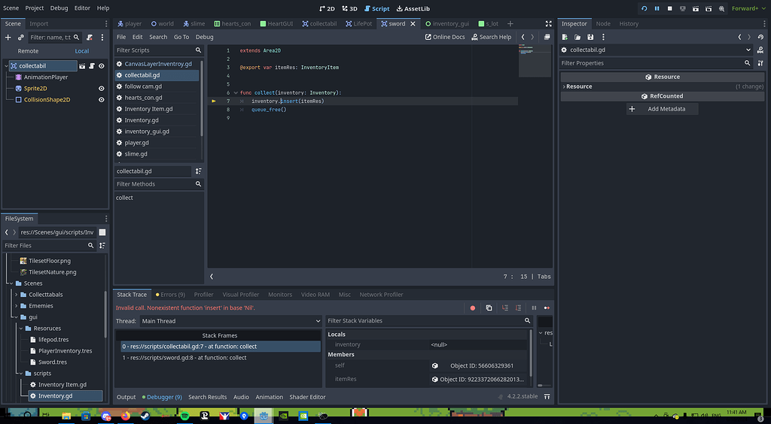Screen dimensions: 771x424
Task: Open the Import dock tab
Action: 39,23
